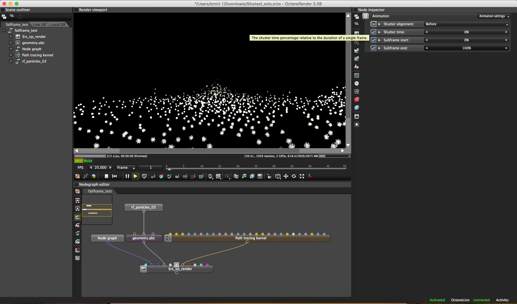Click the recenter view icon in viewport toolbar
The image size is (517, 304).
(78, 176)
